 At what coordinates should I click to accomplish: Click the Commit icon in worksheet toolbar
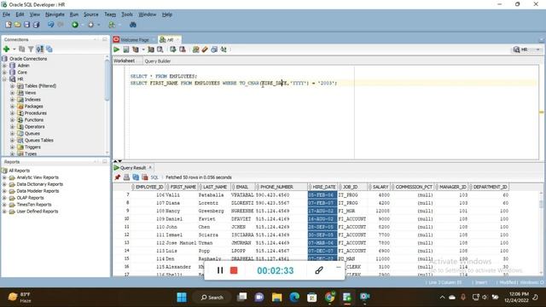(x=173, y=49)
